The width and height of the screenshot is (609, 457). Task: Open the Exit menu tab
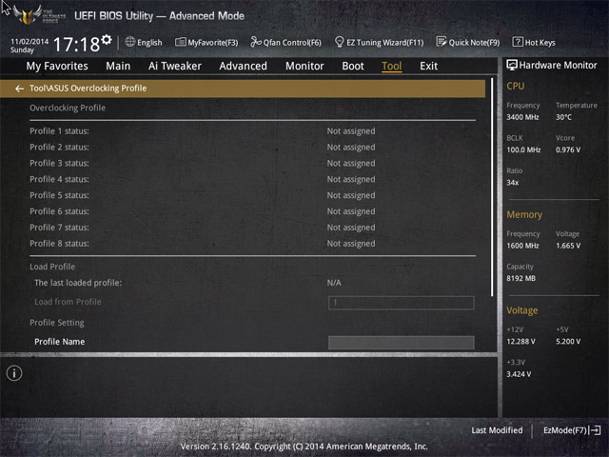(428, 66)
